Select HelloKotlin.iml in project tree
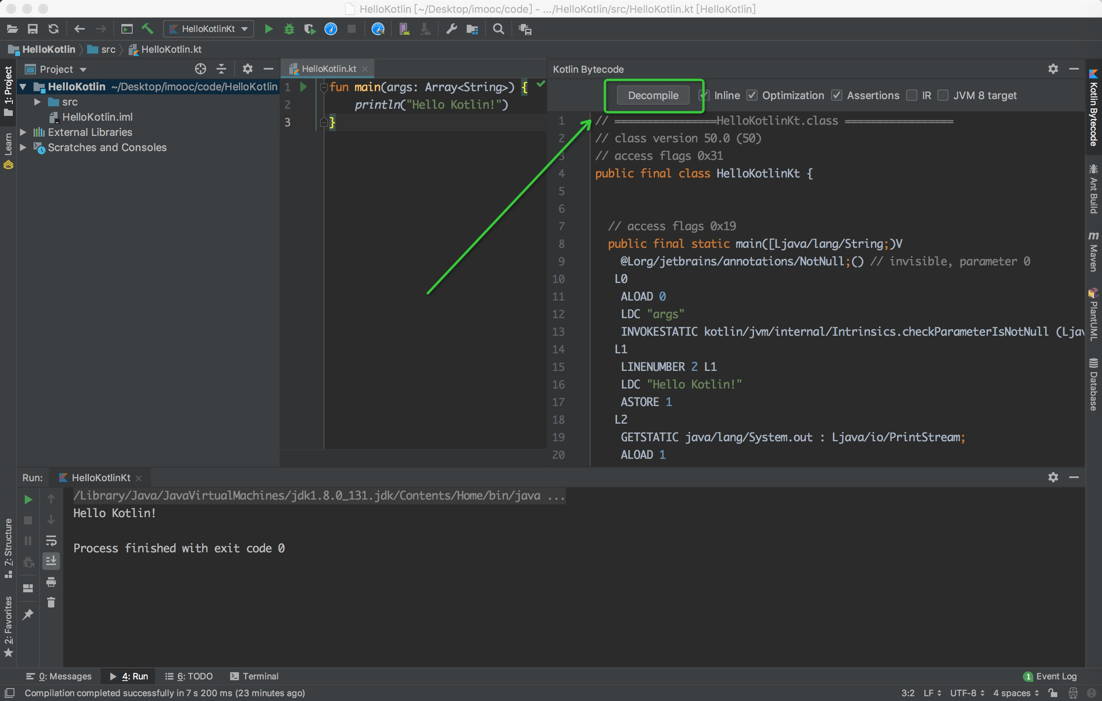 [91, 117]
